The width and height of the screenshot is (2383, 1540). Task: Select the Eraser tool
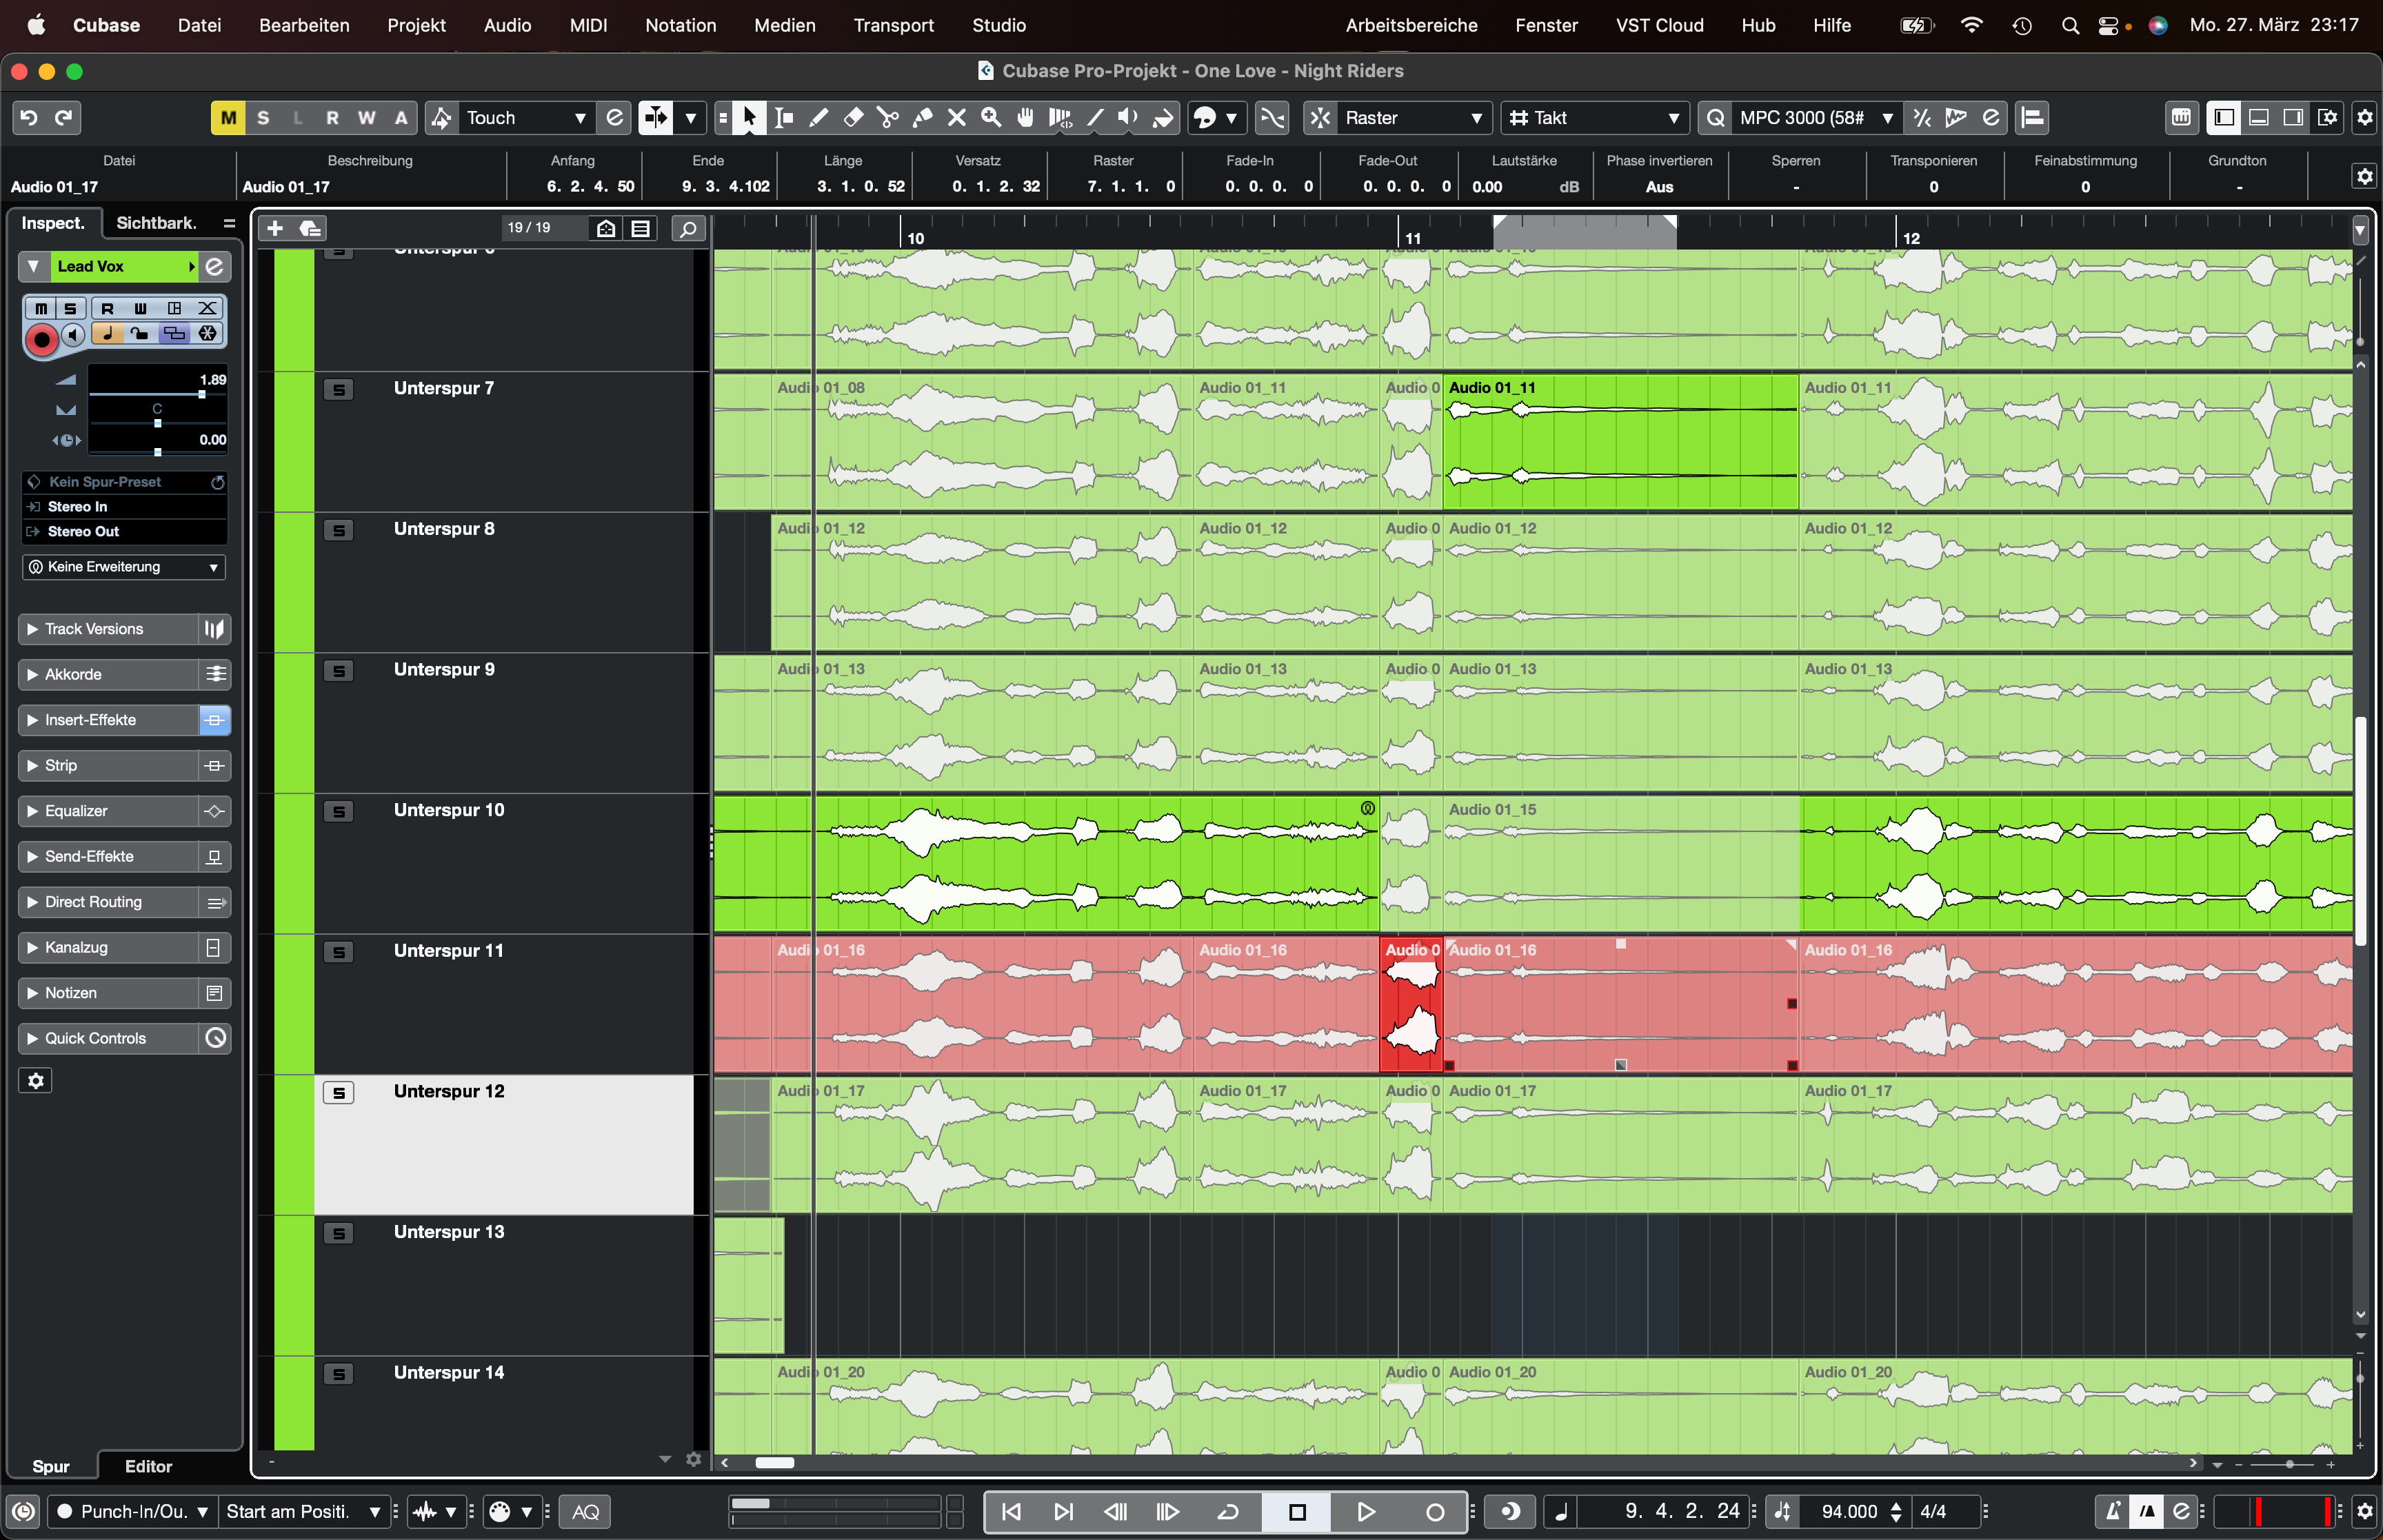853,118
